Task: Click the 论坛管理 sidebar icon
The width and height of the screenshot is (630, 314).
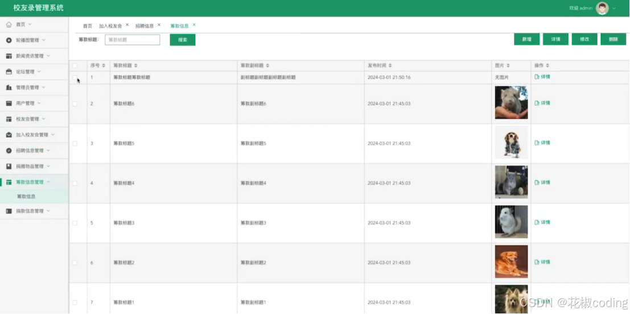Action: point(9,72)
